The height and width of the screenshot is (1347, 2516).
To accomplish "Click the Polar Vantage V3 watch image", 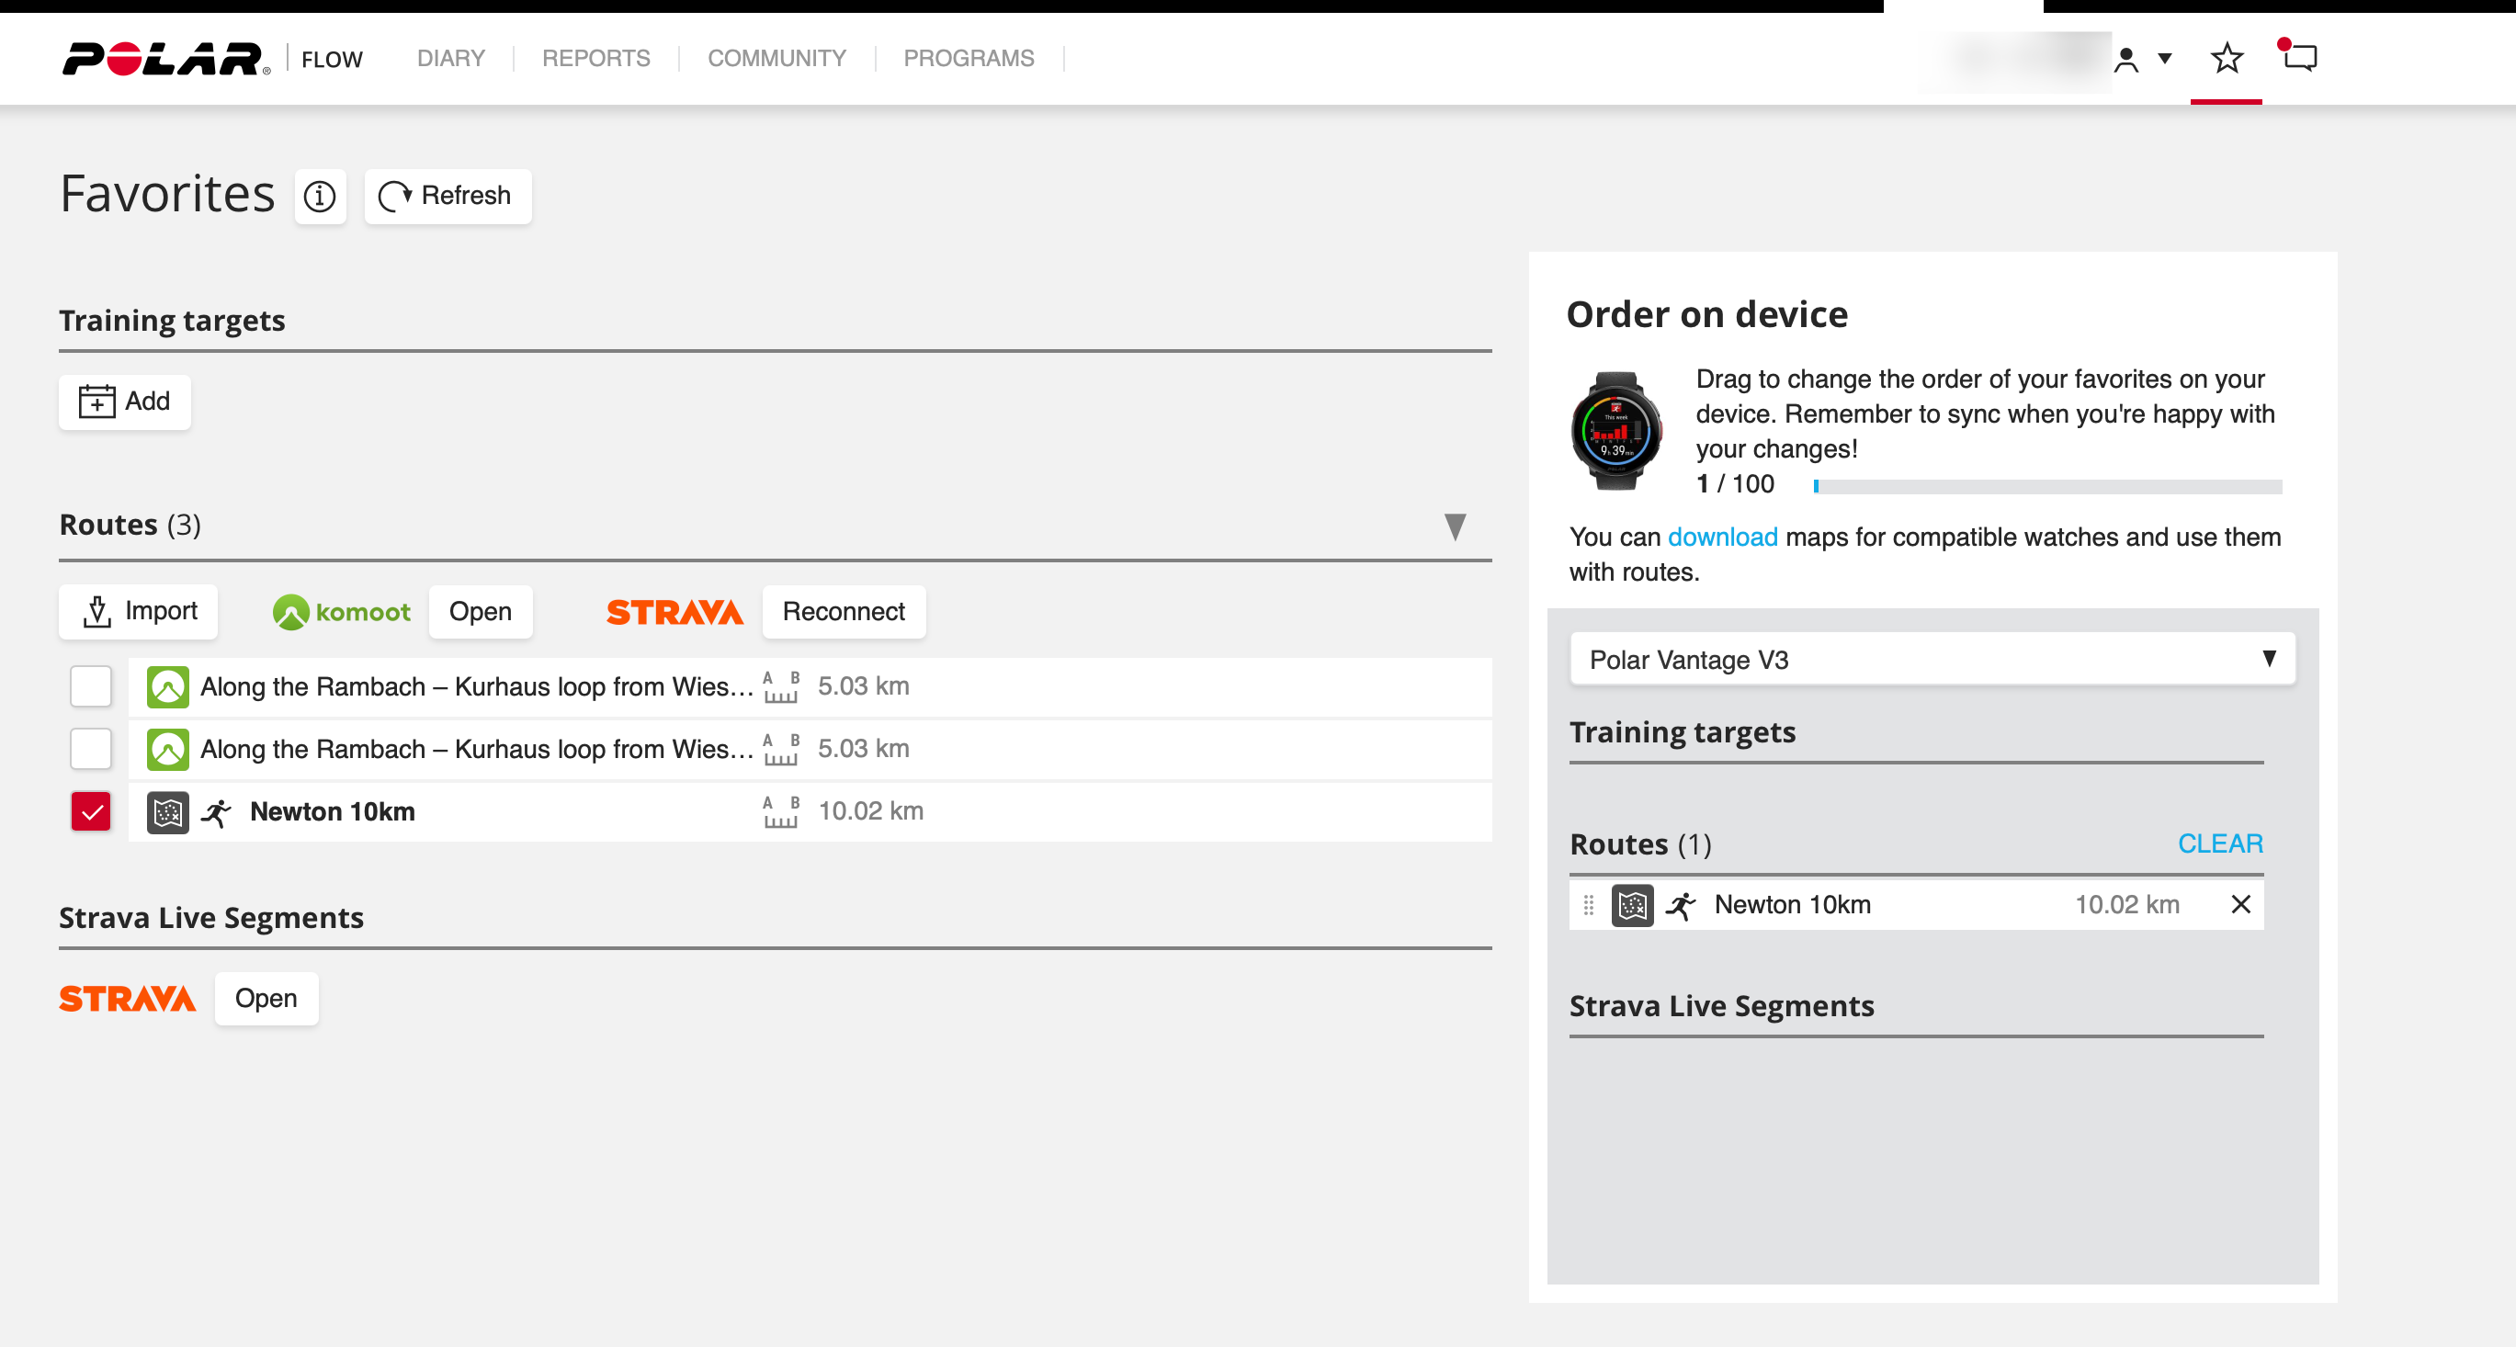I will [1615, 431].
